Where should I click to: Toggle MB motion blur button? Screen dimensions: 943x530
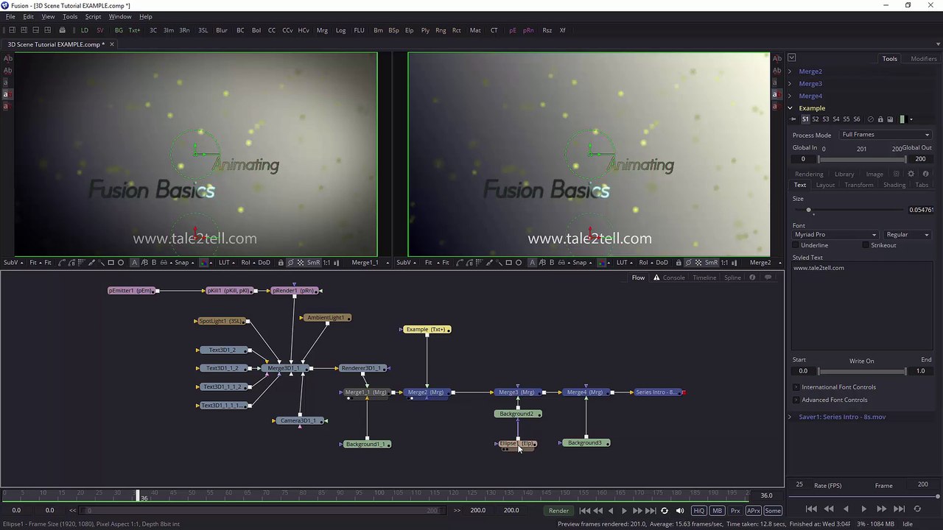pos(717,510)
